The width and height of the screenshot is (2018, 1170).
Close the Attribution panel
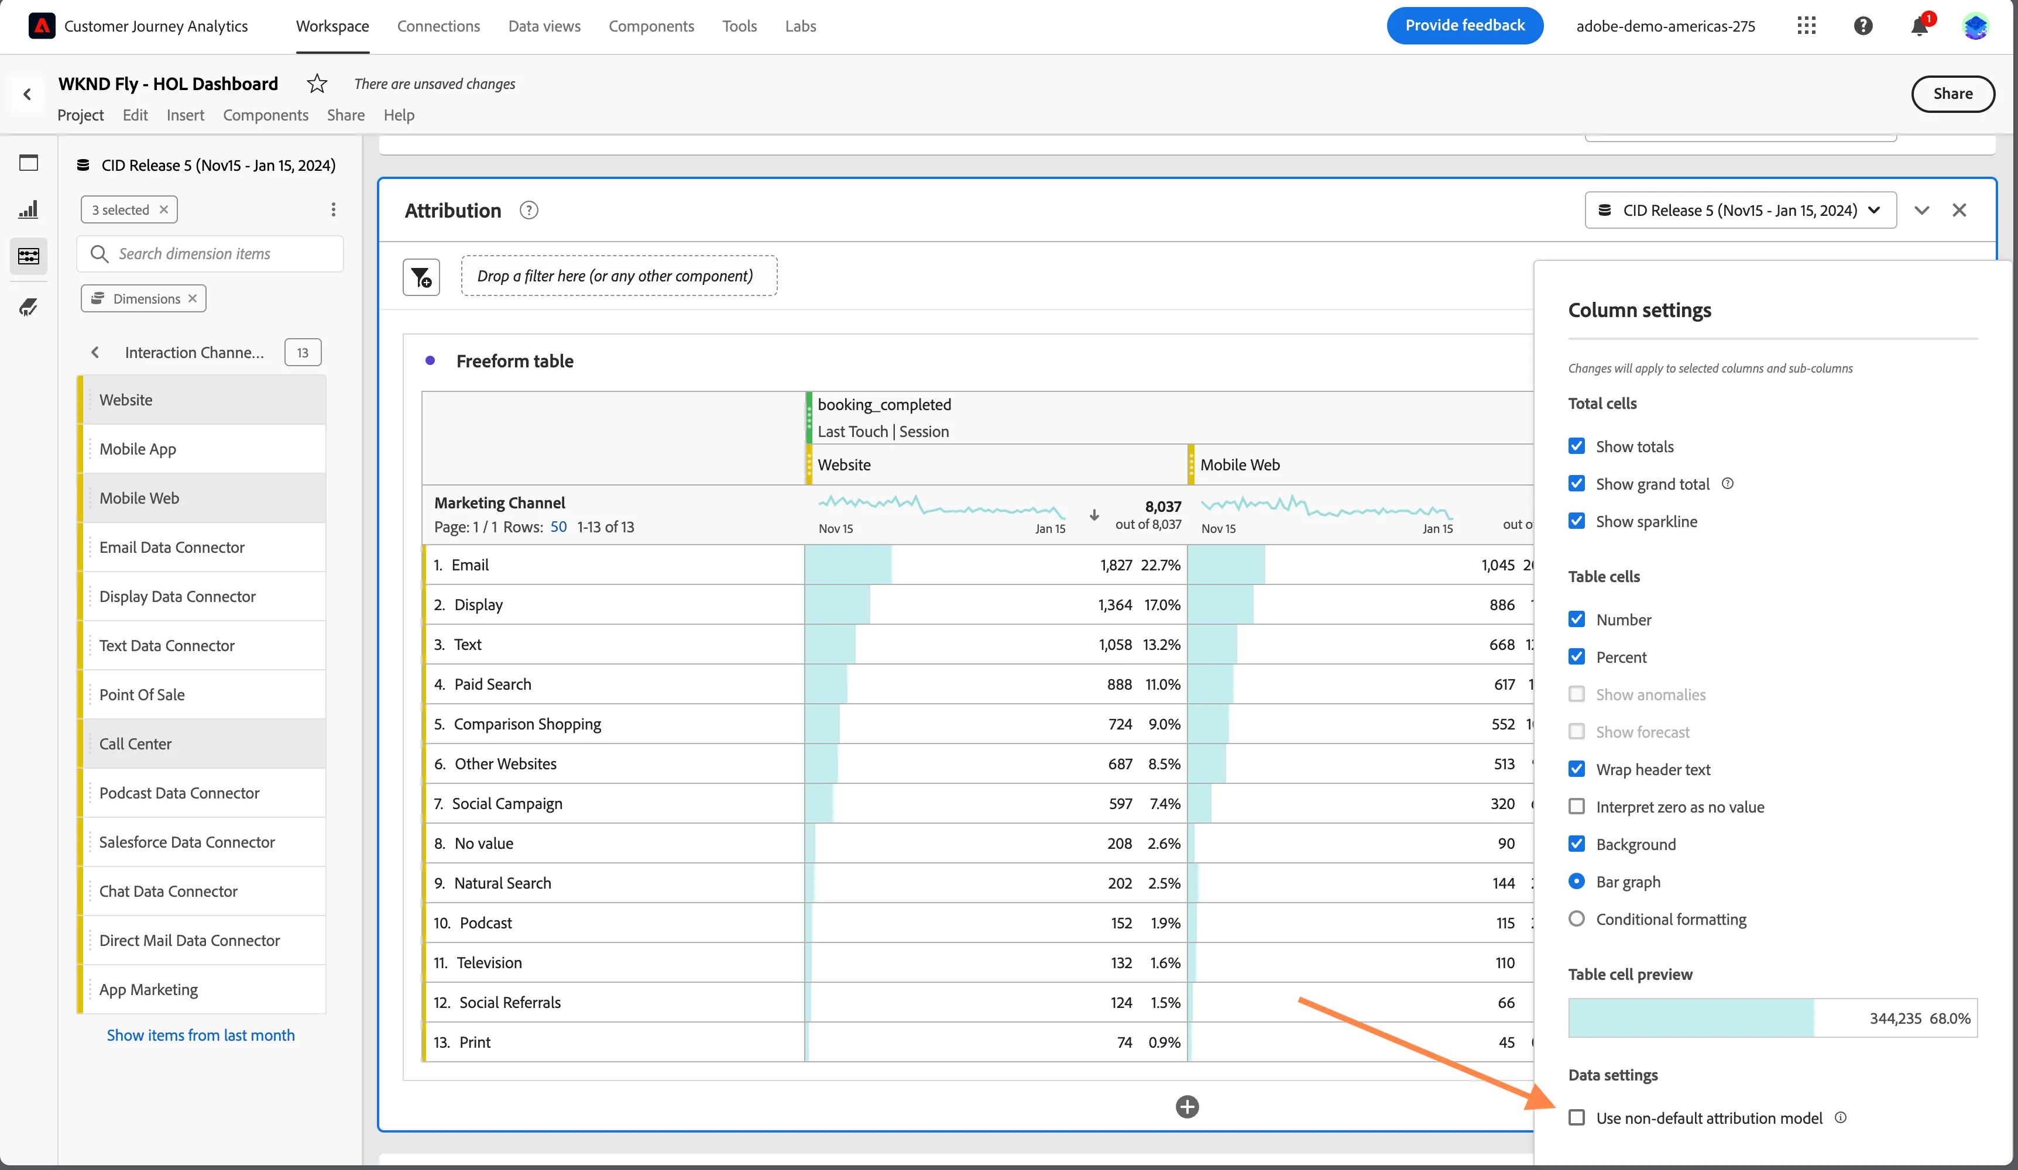point(1959,211)
